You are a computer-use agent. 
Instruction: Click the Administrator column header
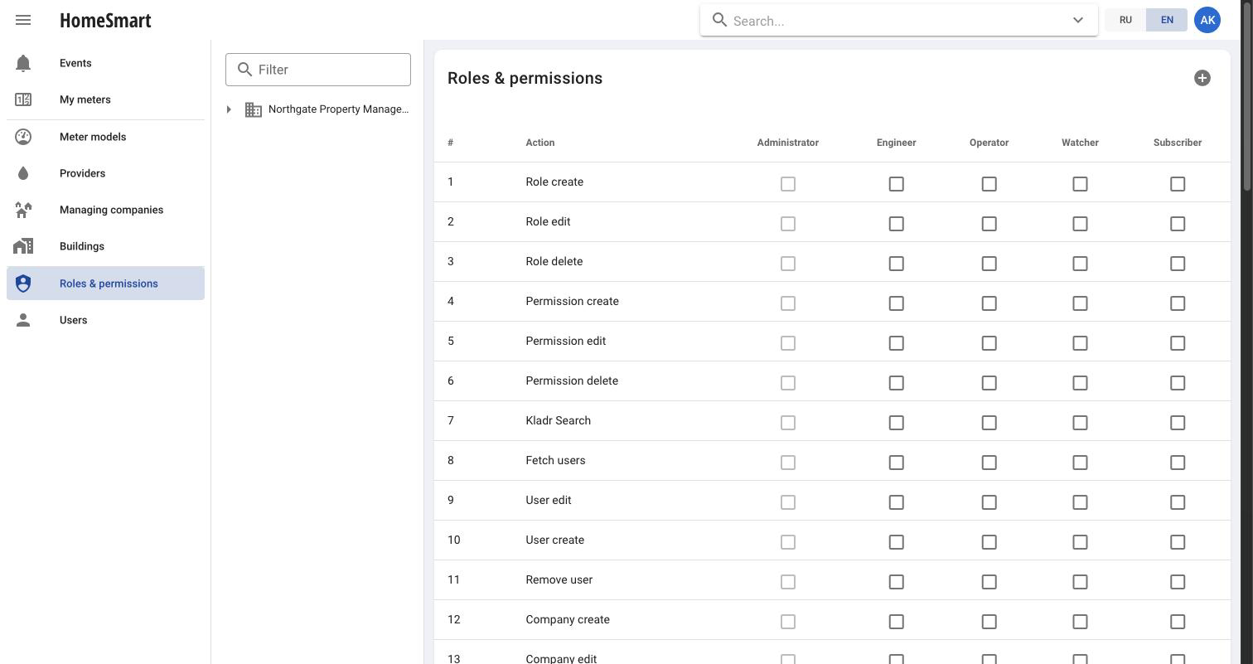tap(788, 143)
